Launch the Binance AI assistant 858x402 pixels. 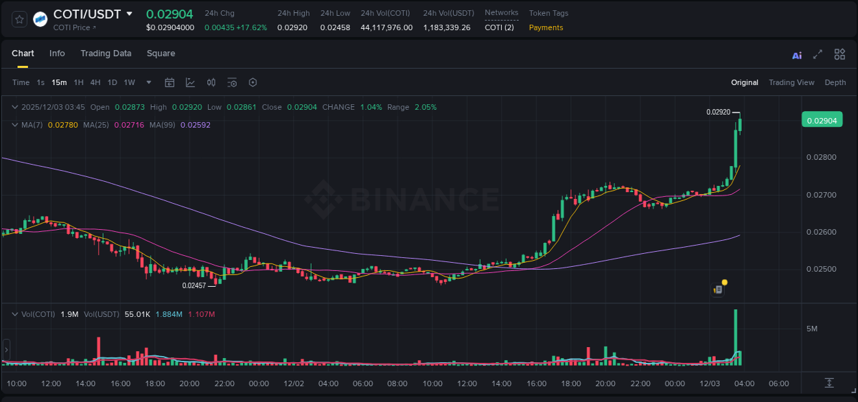(796, 54)
